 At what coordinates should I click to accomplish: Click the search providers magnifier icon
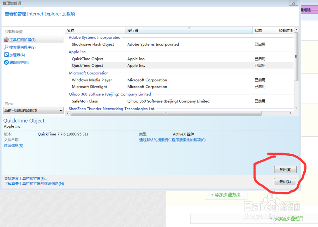point(6,47)
